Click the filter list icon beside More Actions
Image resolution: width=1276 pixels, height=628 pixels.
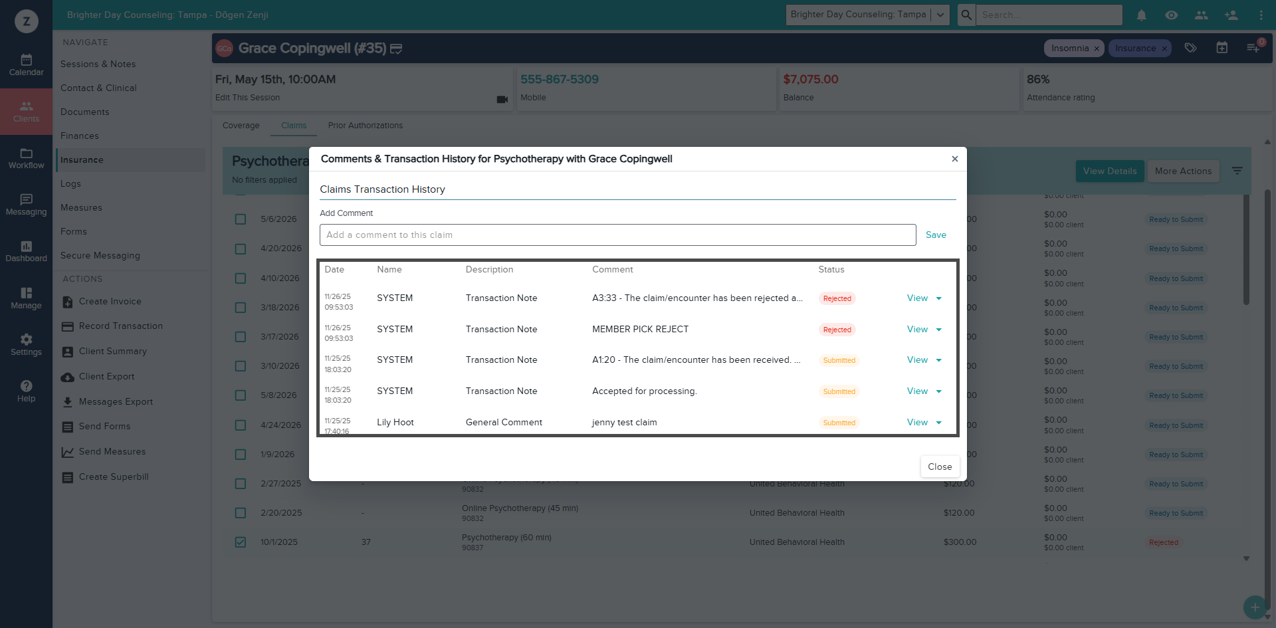coord(1237,171)
